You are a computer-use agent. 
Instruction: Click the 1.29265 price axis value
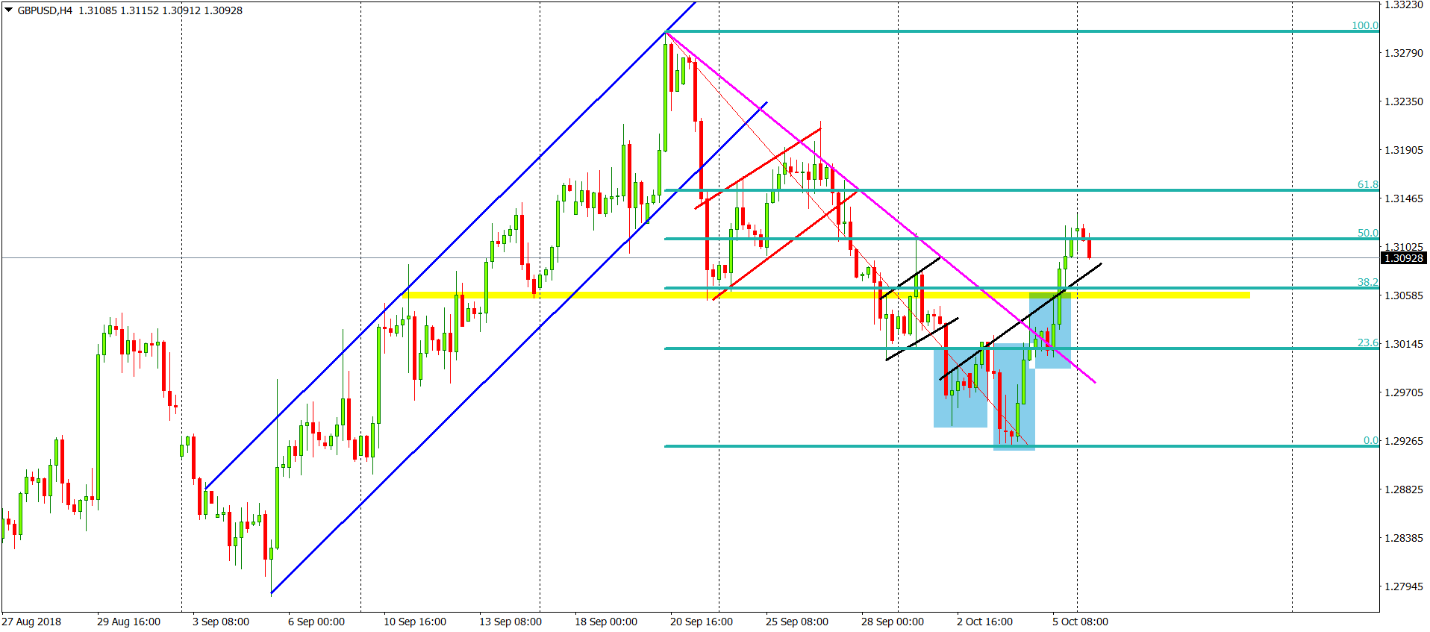pos(1404,441)
